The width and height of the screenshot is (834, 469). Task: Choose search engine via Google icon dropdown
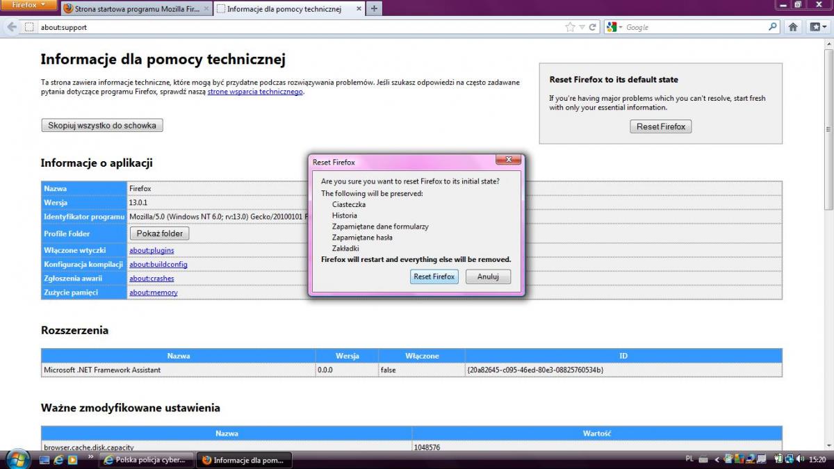[x=614, y=27]
